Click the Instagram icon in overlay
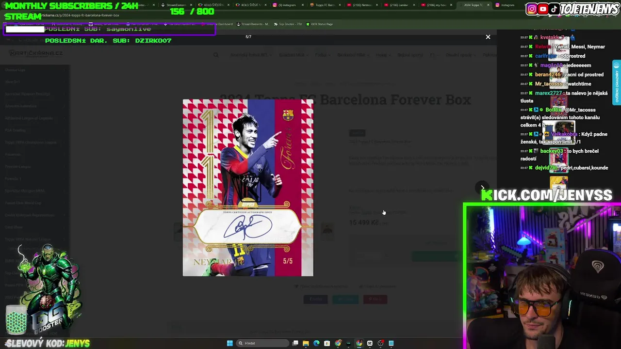The image size is (621, 349). click(x=532, y=9)
